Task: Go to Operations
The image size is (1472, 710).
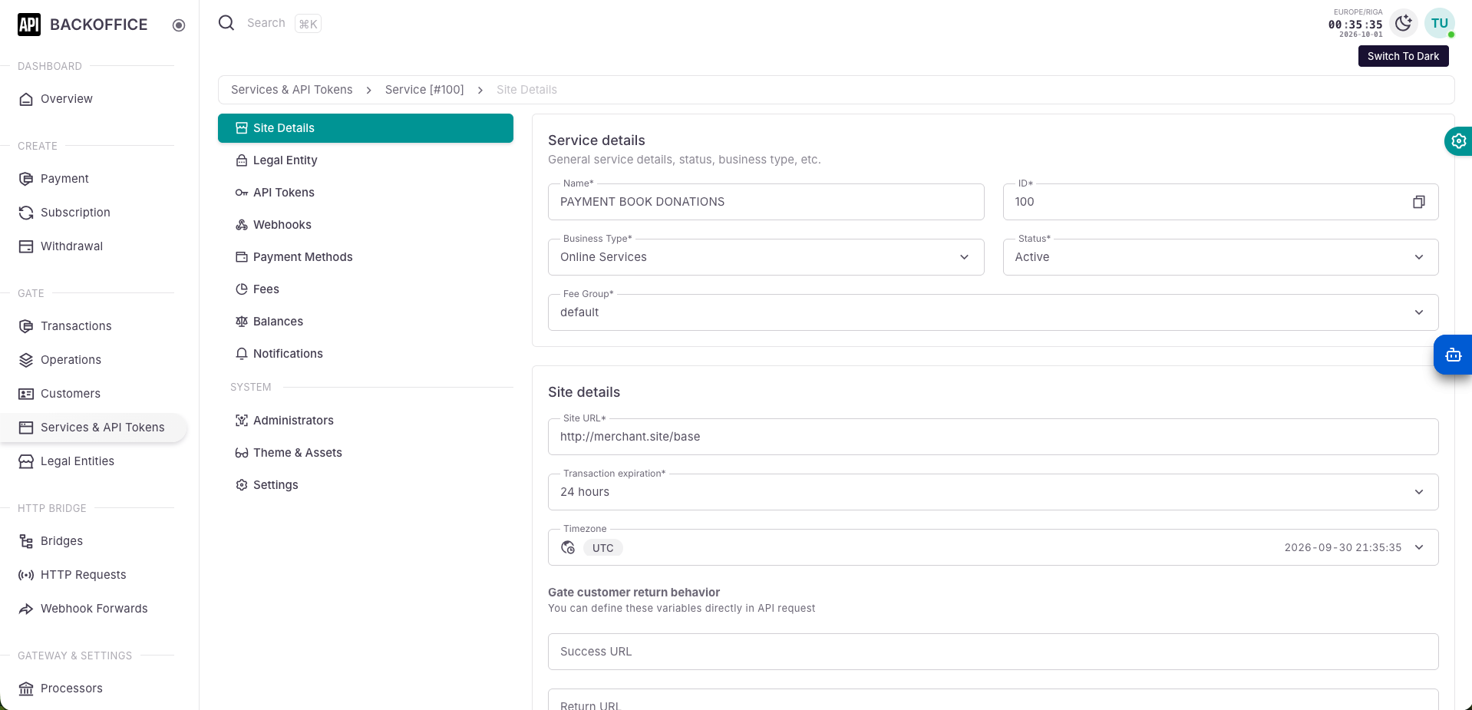Action: click(x=71, y=360)
